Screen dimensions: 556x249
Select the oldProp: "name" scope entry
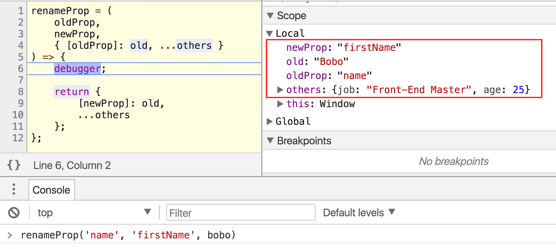(x=329, y=75)
